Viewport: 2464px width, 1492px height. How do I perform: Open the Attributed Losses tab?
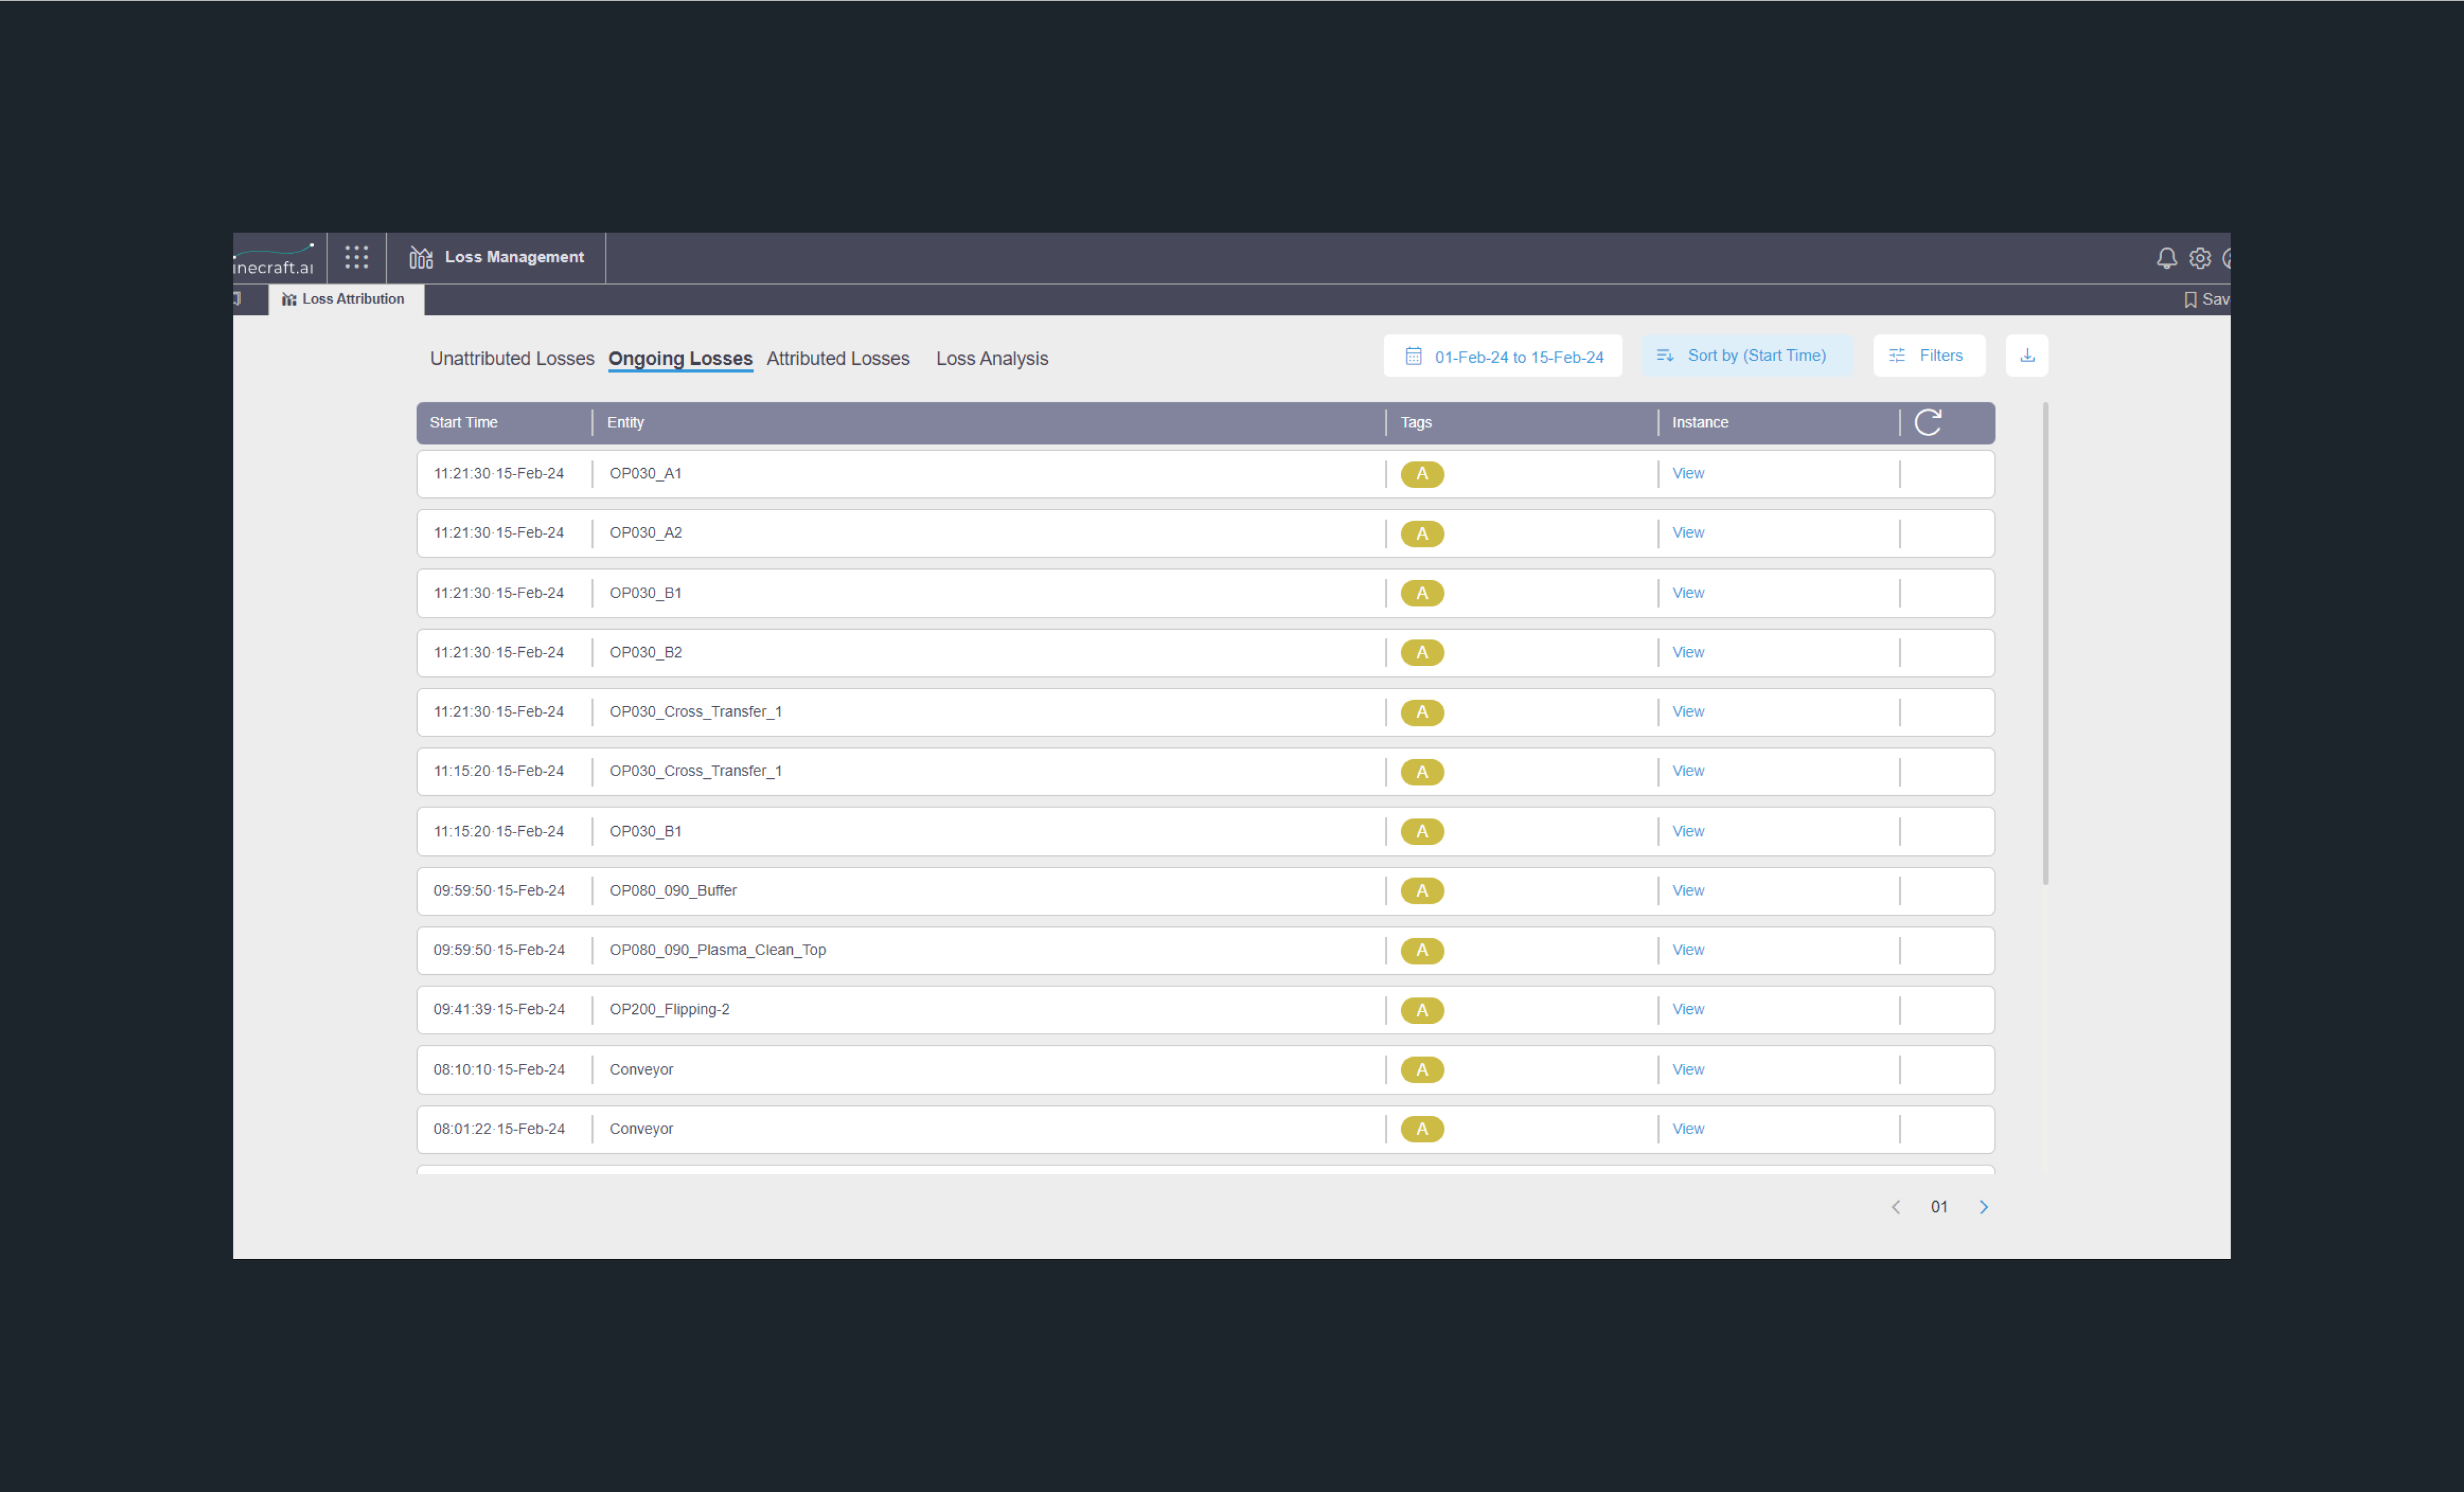[x=838, y=359]
